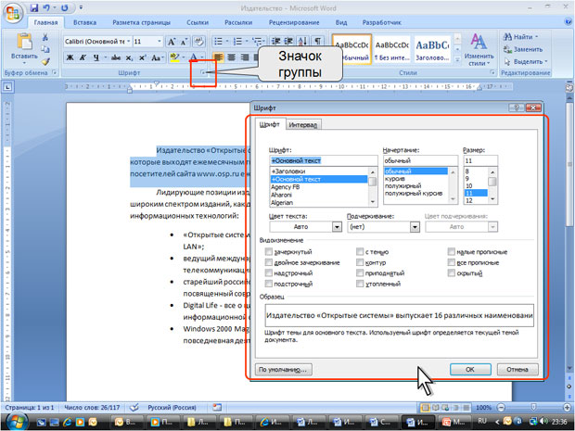This screenshot has height=431, width=575.
Task: Click the Grow Font icon
Action: 172,42
